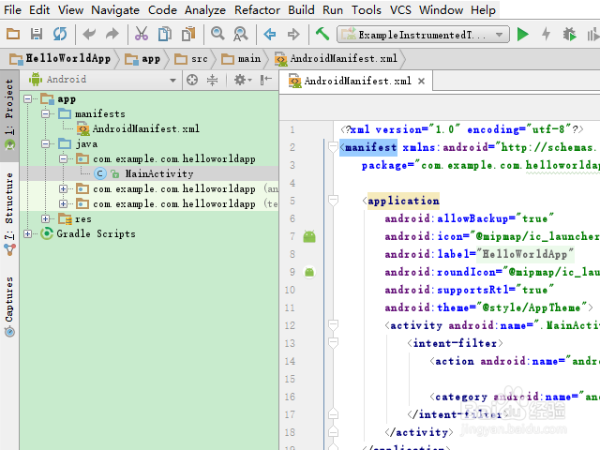The image size is (600, 450).
Task: Toggle the Captures tool window tab
Action: [9, 307]
